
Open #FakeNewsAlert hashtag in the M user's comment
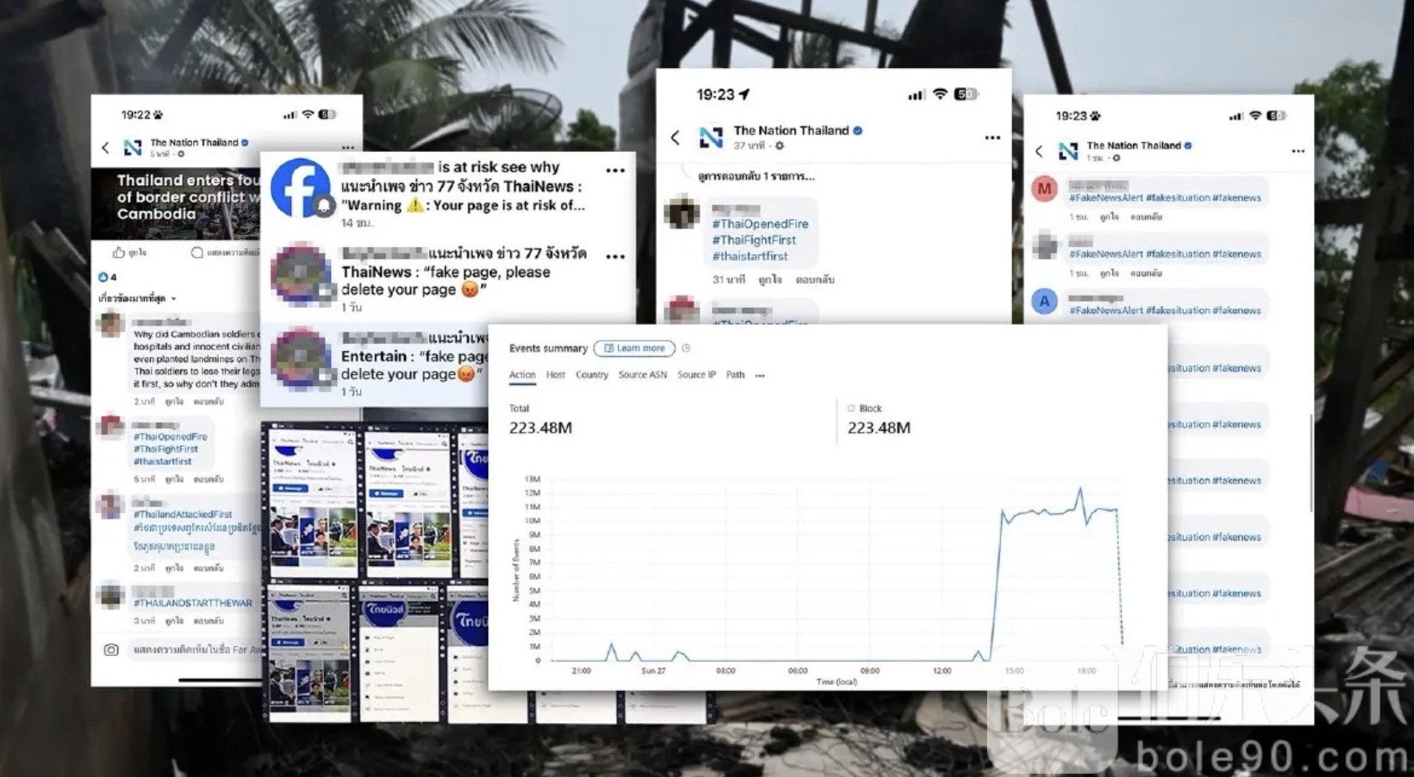click(x=1106, y=197)
